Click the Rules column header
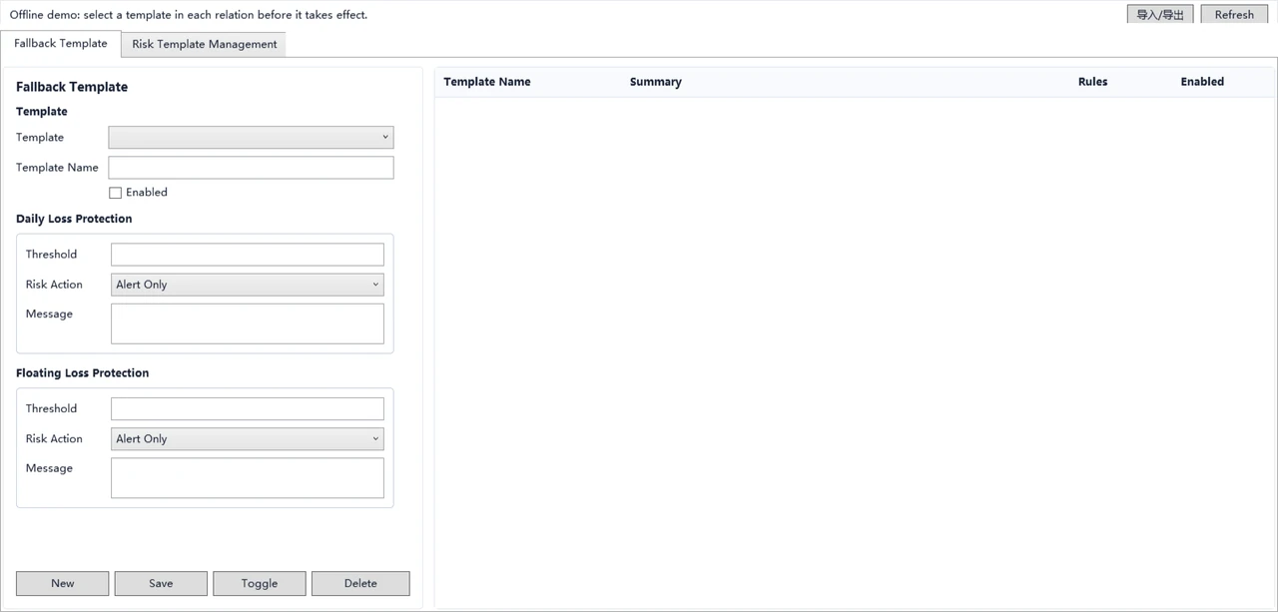 [x=1092, y=82]
